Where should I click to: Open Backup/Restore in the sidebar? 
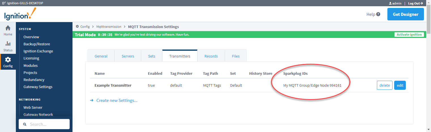pos(37,44)
